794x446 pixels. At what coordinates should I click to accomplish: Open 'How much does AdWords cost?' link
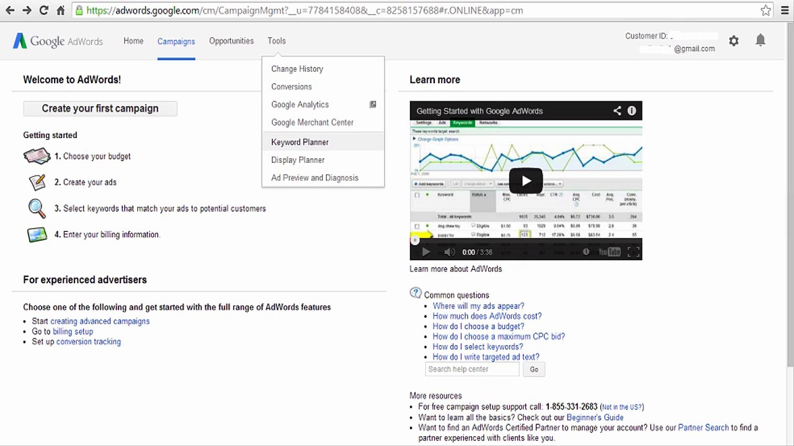(487, 316)
